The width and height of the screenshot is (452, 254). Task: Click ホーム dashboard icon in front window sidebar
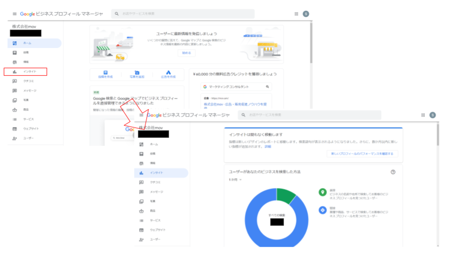pyautogui.click(x=141, y=144)
